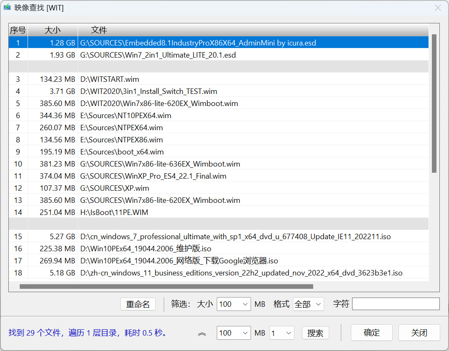Click the 344.36 MB size cell

pos(53,116)
